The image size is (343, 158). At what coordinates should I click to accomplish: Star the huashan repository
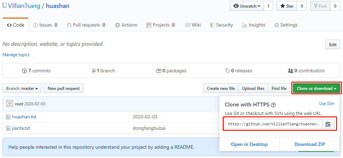(287, 6)
